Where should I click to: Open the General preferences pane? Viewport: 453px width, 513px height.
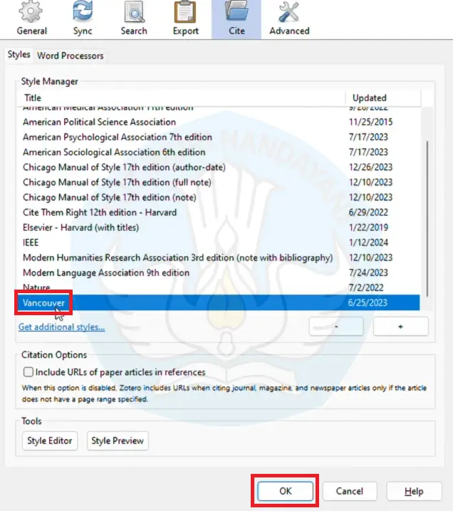(x=31, y=18)
